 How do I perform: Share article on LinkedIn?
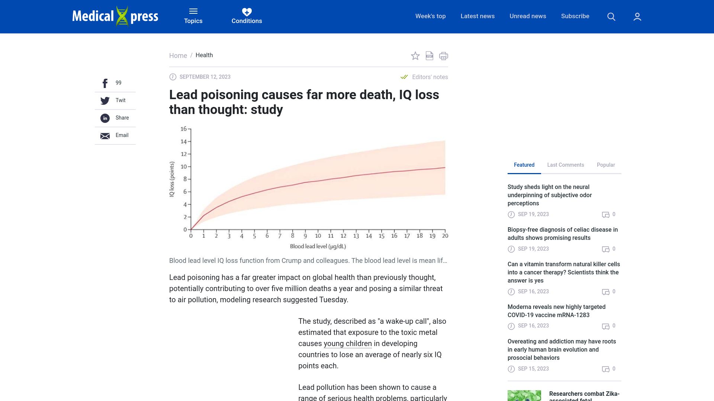point(115,118)
